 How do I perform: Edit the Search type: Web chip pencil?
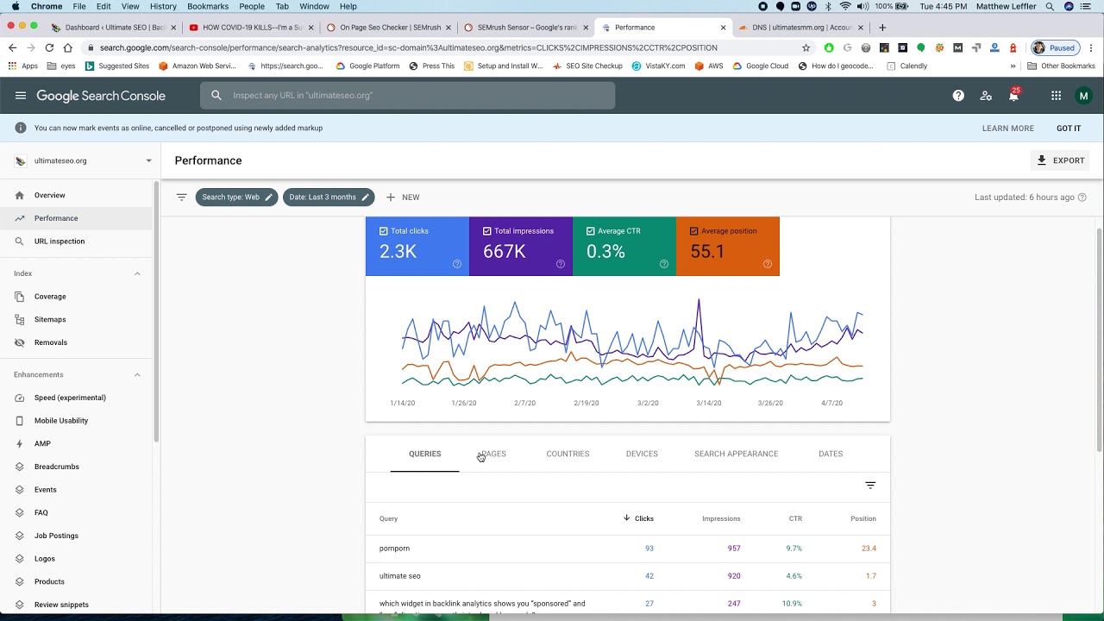tap(268, 197)
